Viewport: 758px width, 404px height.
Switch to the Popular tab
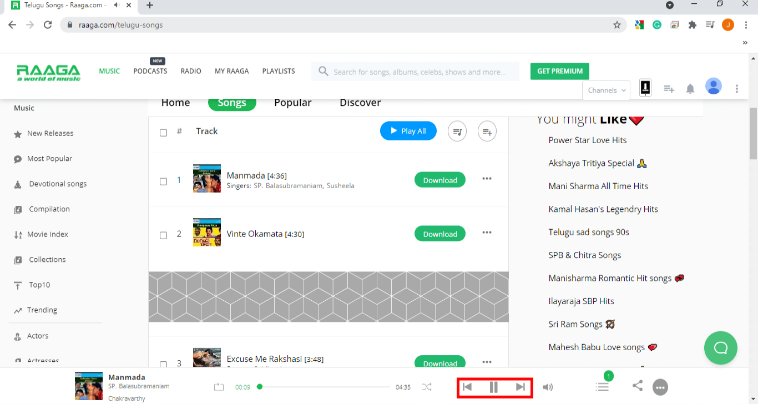click(x=293, y=103)
